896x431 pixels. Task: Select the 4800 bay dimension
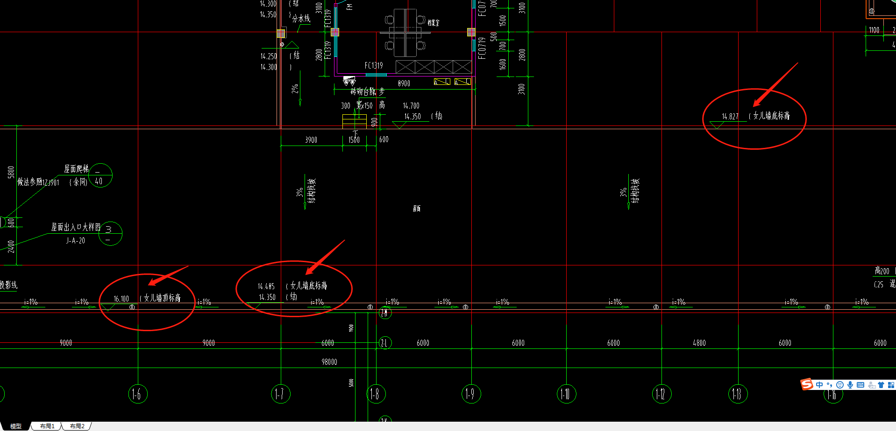(699, 343)
